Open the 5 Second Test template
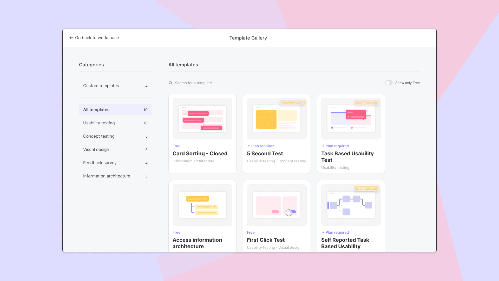Screen dimensions: 499x281 click(277, 133)
